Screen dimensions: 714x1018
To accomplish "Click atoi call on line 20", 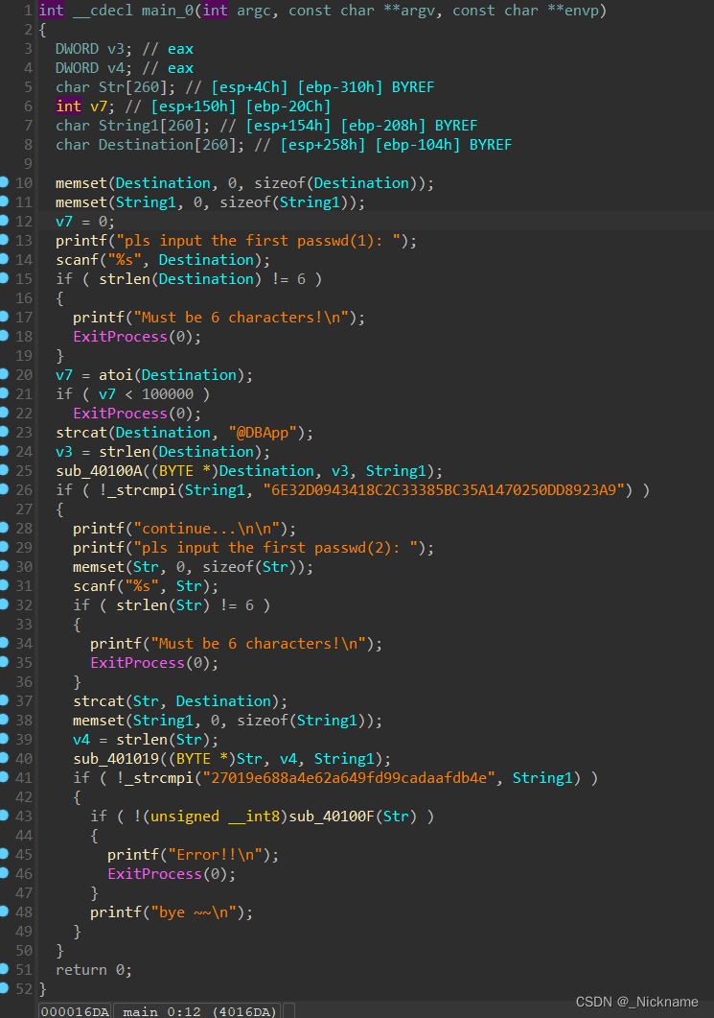I will point(115,374).
